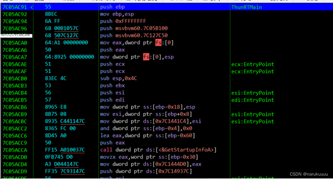Click the 'edi:EntryPoint' comment
The image size is (333, 179).
[x=253, y=100]
